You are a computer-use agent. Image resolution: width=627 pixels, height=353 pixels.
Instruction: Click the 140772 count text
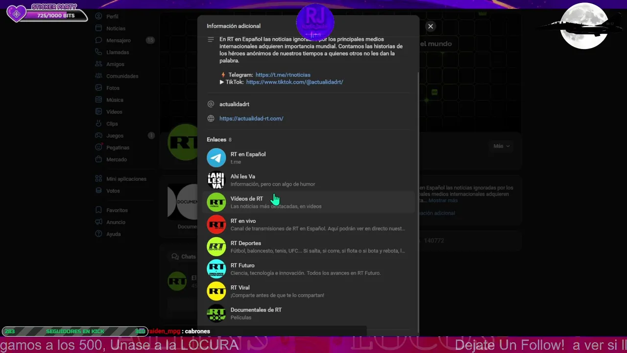[434, 241]
